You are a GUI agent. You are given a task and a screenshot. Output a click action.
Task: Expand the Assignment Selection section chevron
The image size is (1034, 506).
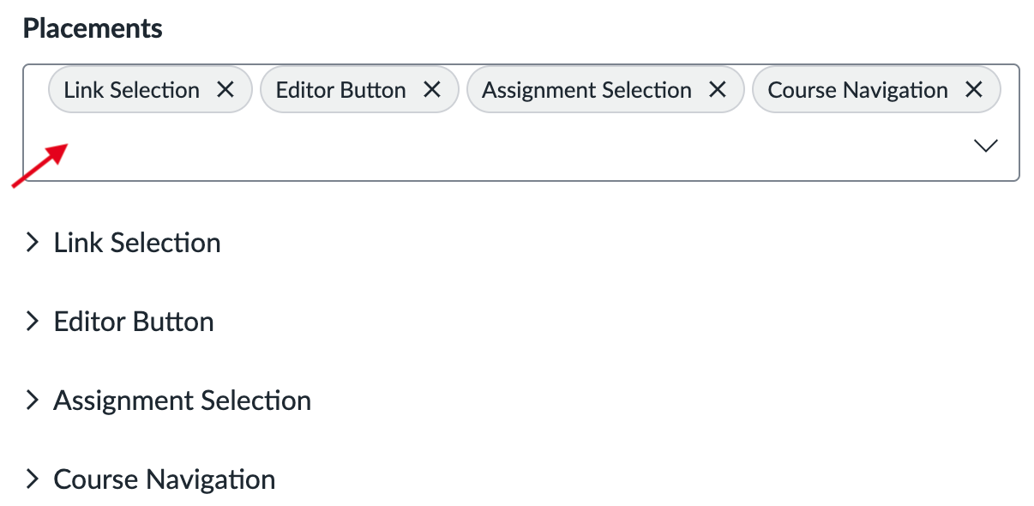(x=33, y=401)
